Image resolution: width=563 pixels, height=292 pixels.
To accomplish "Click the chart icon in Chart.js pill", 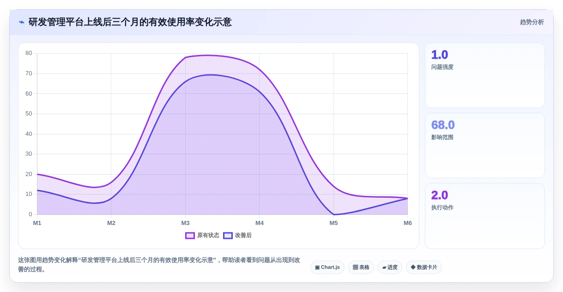I will click(317, 267).
